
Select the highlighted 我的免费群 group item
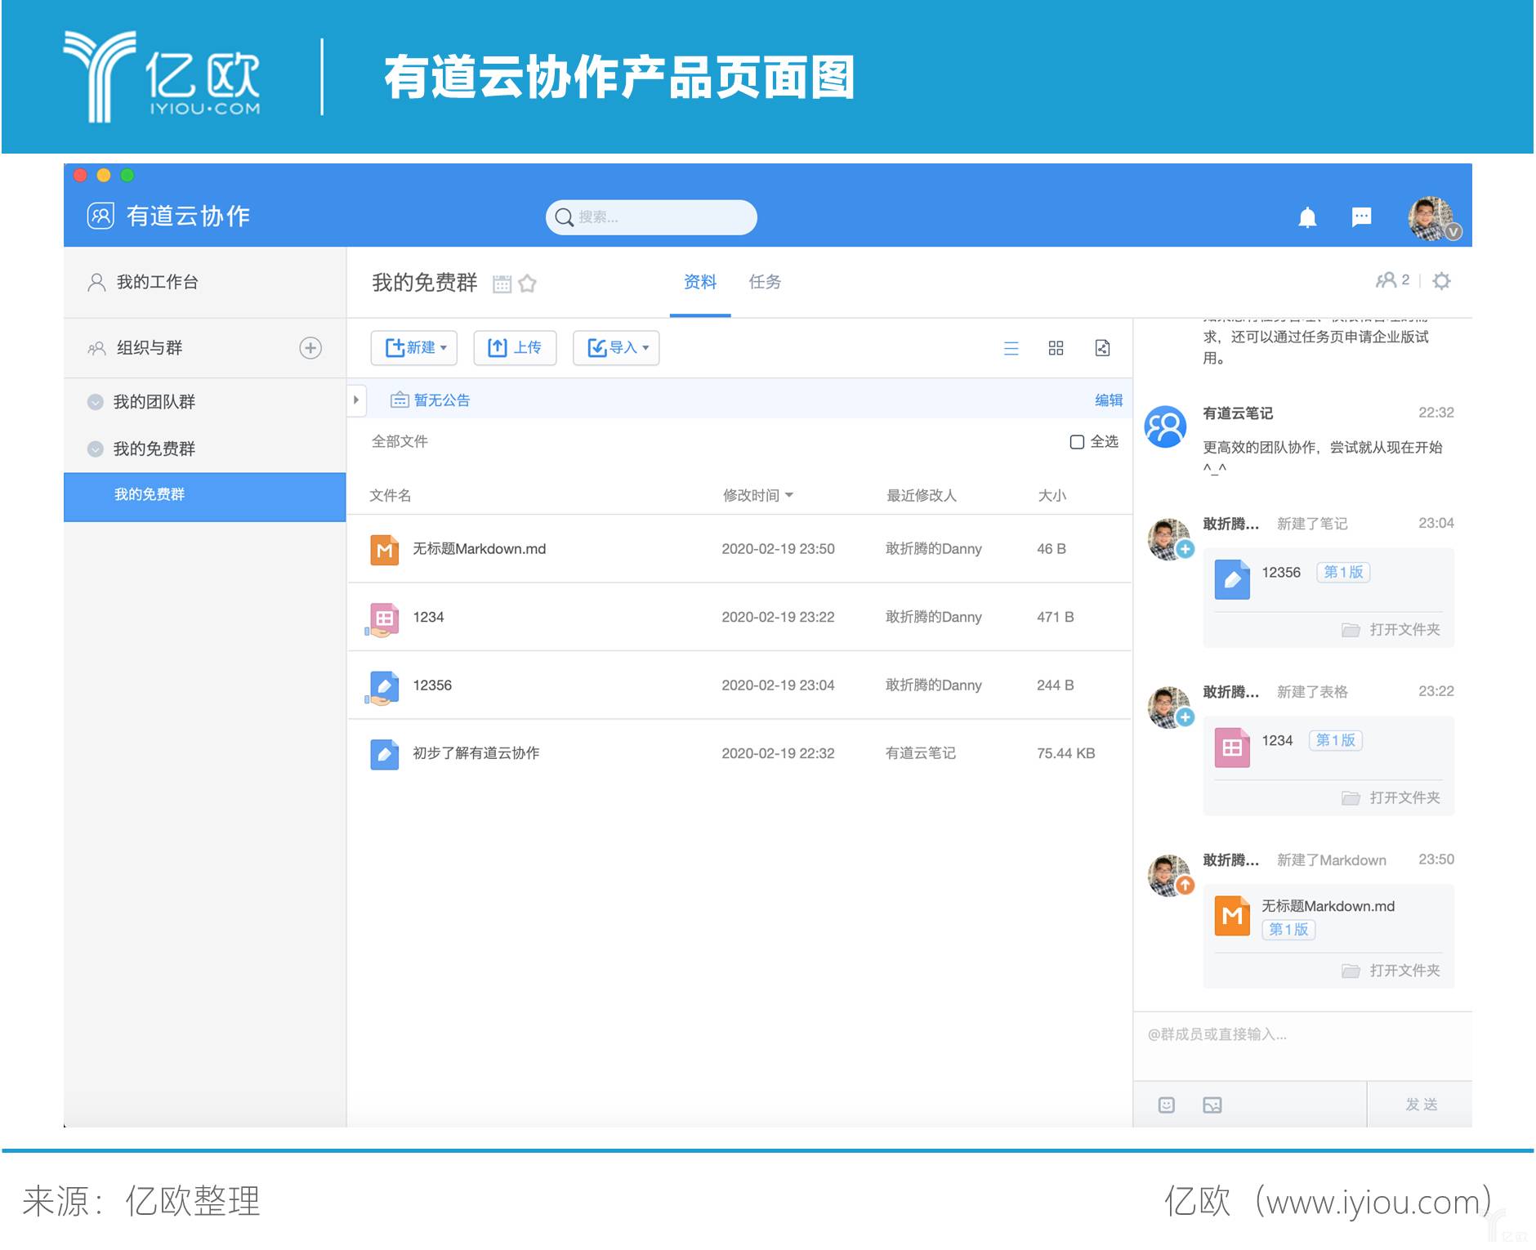point(205,496)
